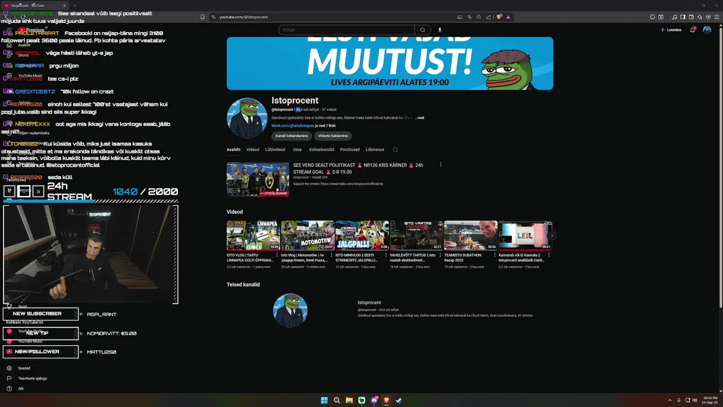
Task: Open File Explorer from taskbar
Action: coord(349,400)
